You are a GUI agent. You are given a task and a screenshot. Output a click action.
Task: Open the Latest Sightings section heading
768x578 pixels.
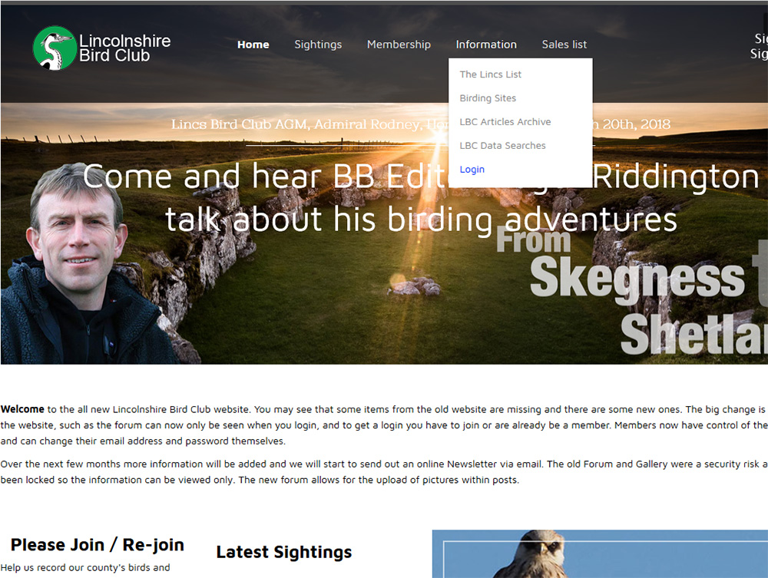tap(284, 552)
